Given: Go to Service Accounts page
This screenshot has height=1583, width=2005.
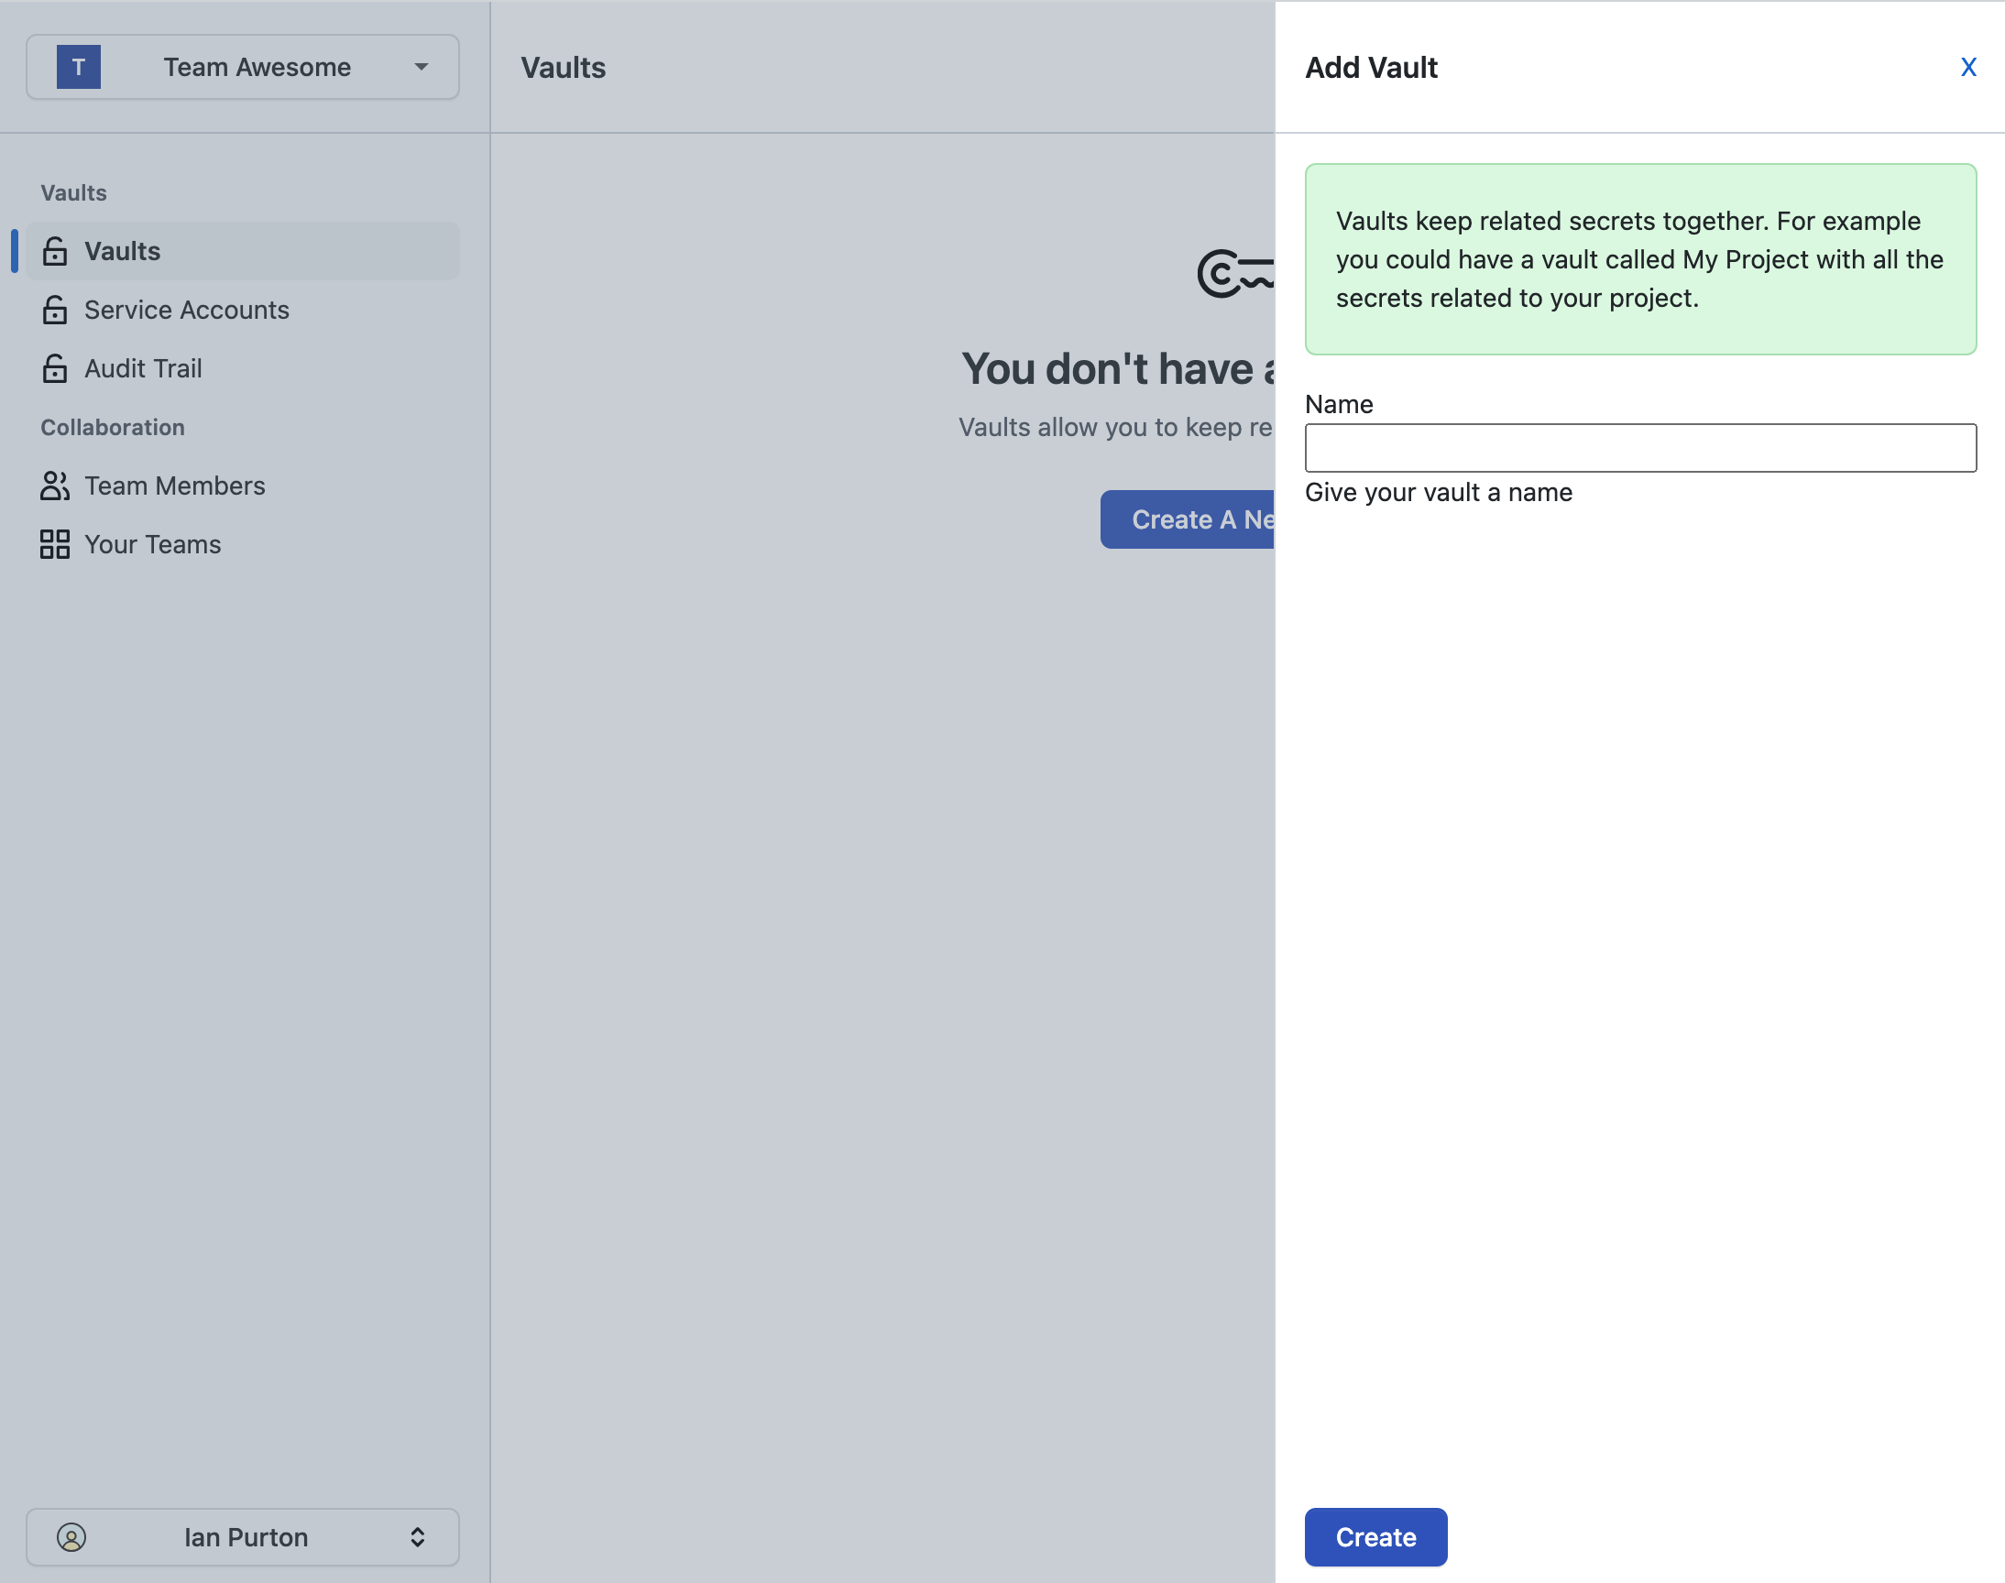Looking at the screenshot, I should (x=186, y=310).
